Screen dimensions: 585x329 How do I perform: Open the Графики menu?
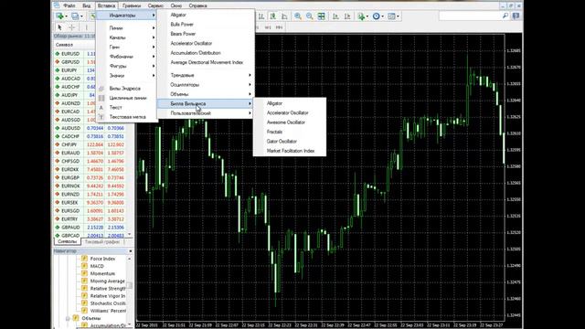click(x=132, y=5)
